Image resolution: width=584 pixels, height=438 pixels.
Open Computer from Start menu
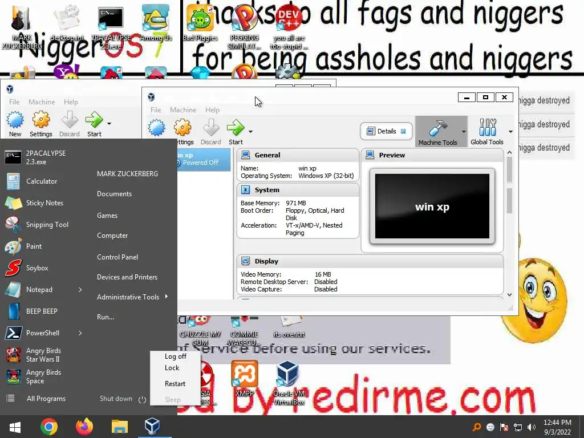[112, 236]
